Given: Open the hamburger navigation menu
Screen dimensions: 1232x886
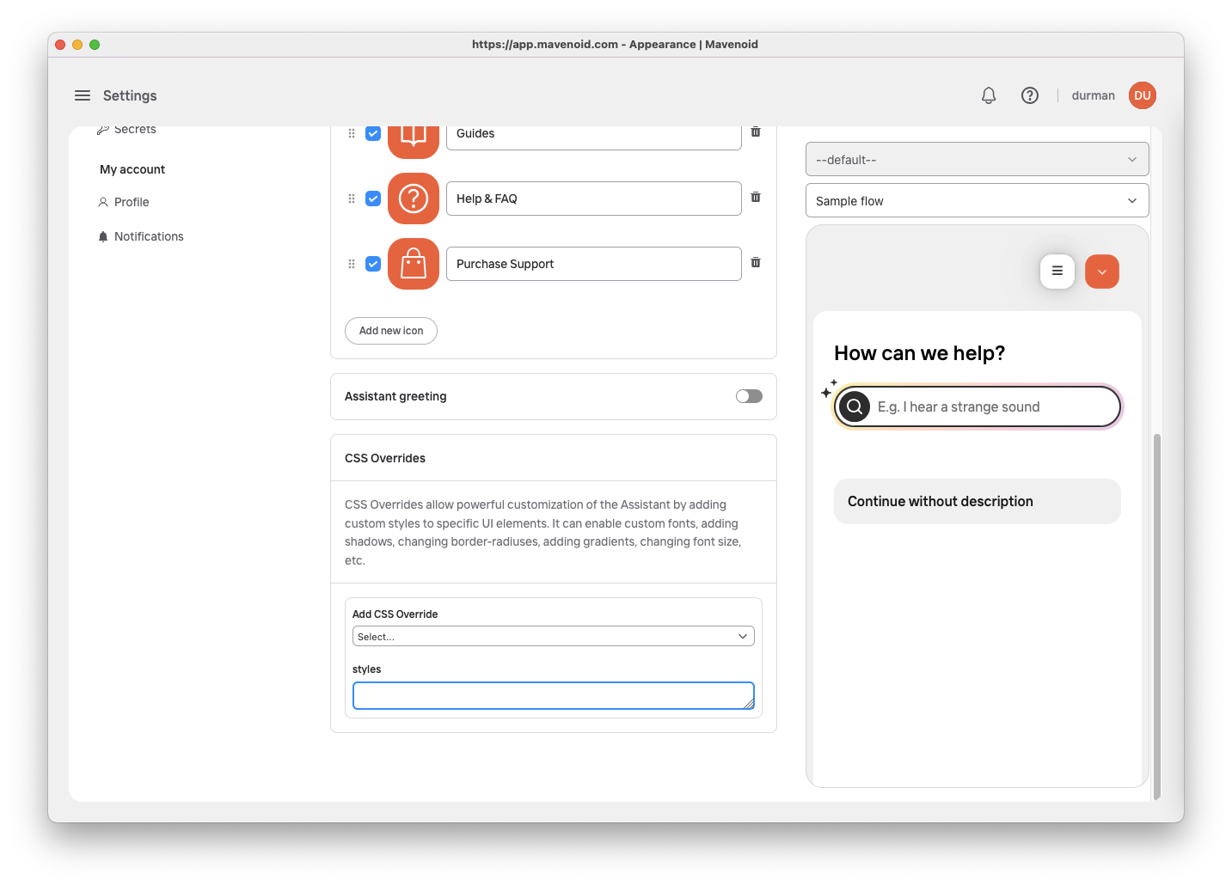Looking at the screenshot, I should (83, 95).
